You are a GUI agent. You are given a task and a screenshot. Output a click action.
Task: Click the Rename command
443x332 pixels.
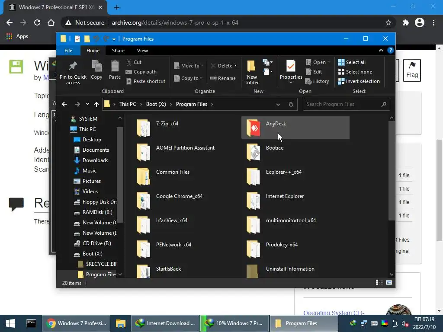tap(223, 78)
